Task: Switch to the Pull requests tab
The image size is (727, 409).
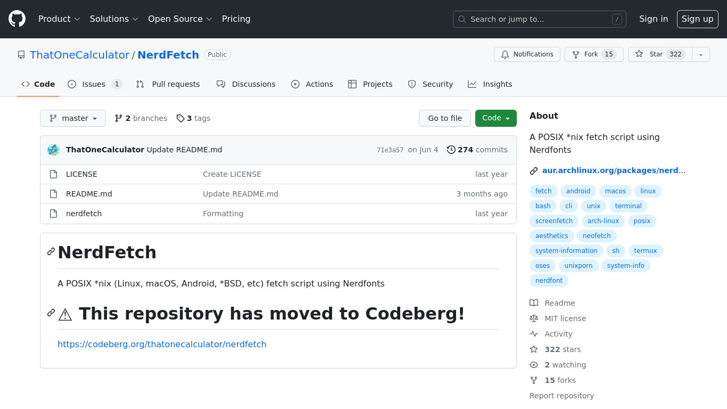Action: point(168,84)
